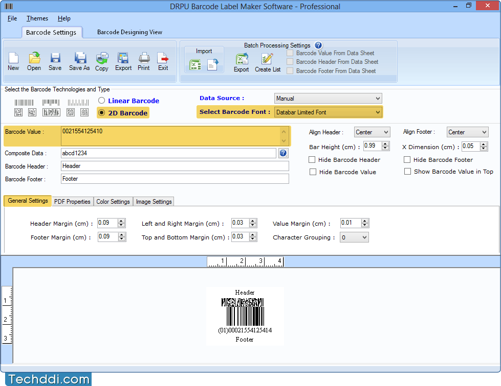Check Hide Barcode Footer

407,159
